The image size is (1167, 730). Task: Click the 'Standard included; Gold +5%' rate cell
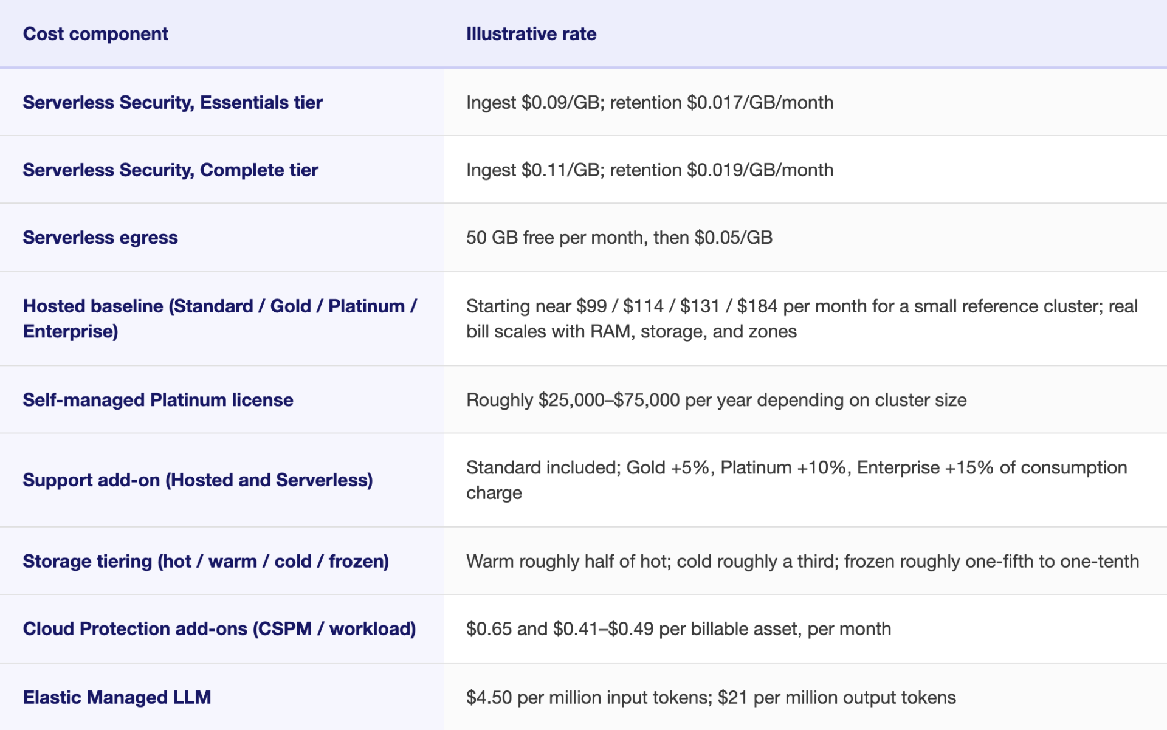(x=797, y=480)
